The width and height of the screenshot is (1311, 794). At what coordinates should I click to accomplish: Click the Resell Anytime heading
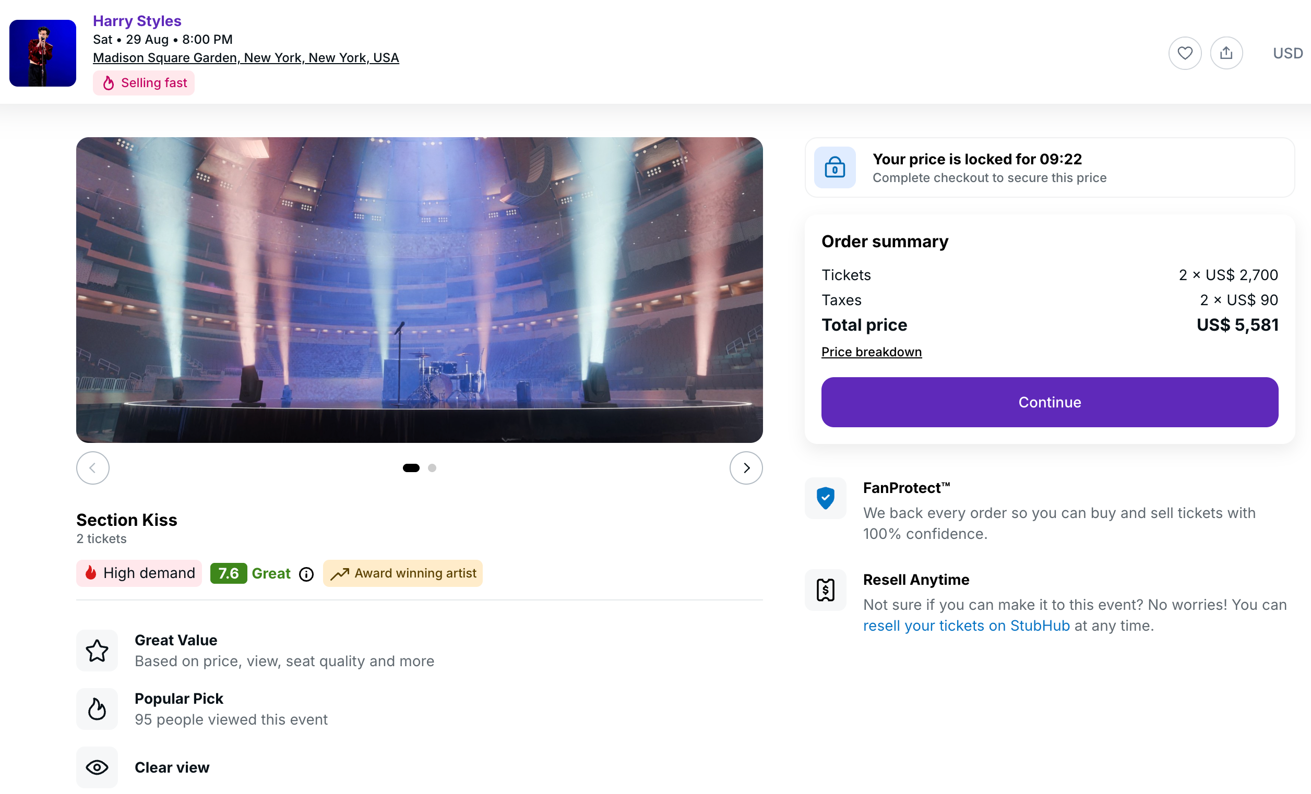coord(916,580)
